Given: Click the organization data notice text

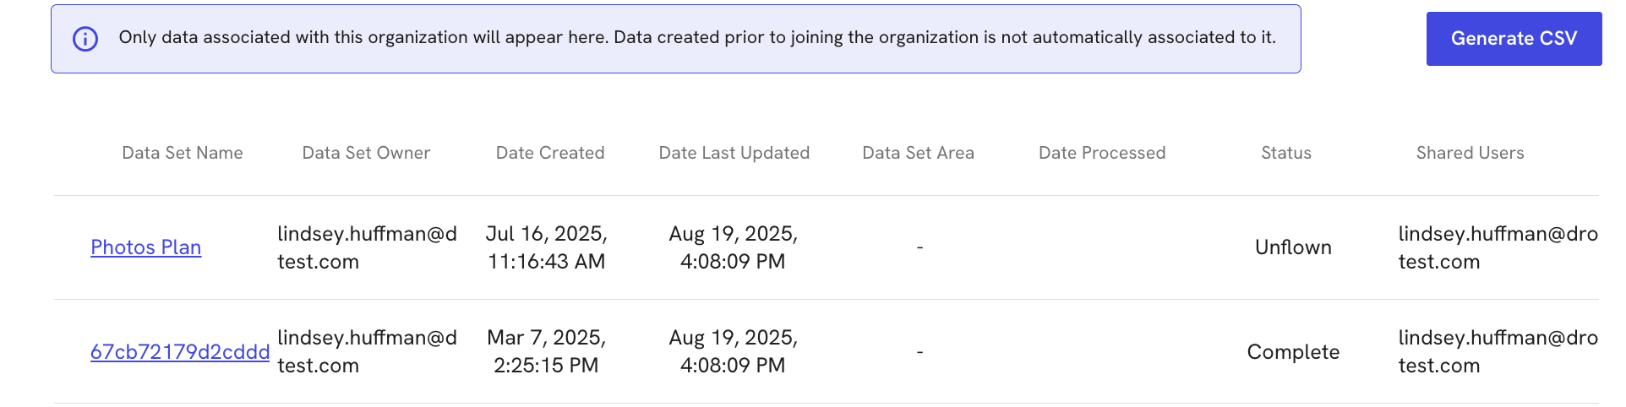Looking at the screenshot, I should (697, 38).
